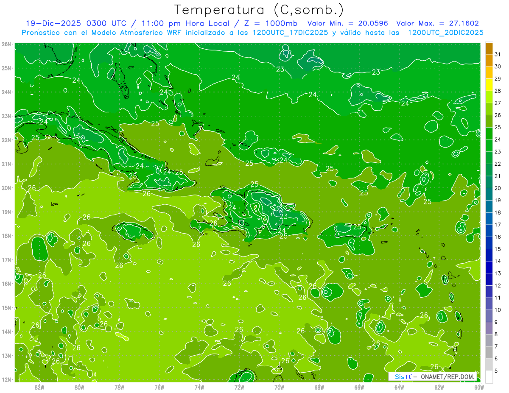
Task: Click the "74W" longitude axis label
Action: (199, 387)
